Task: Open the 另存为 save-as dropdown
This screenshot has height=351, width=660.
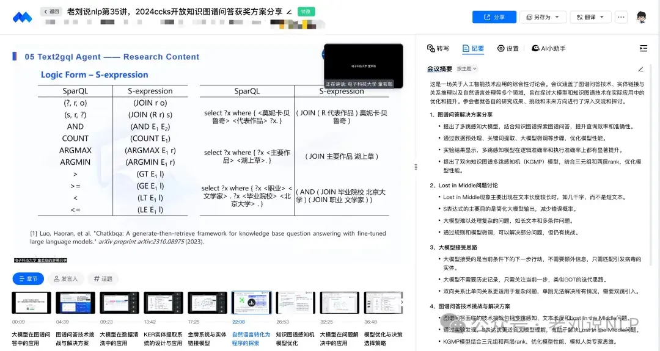Action: click(542, 17)
